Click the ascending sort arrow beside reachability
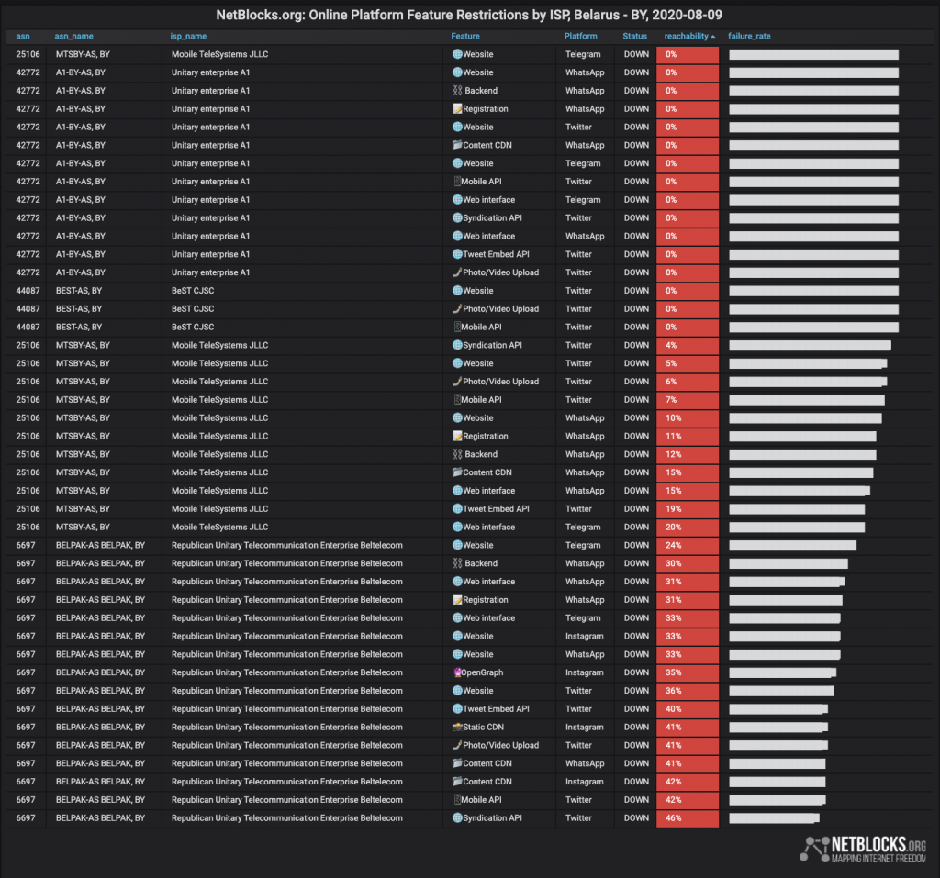This screenshot has height=878, width=940. [x=712, y=37]
